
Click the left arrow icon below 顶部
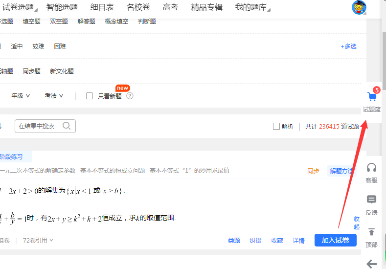pyautogui.click(x=371, y=264)
